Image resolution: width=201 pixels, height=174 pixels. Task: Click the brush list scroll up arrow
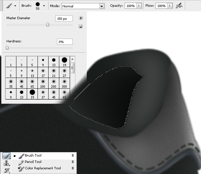[x=72, y=59]
